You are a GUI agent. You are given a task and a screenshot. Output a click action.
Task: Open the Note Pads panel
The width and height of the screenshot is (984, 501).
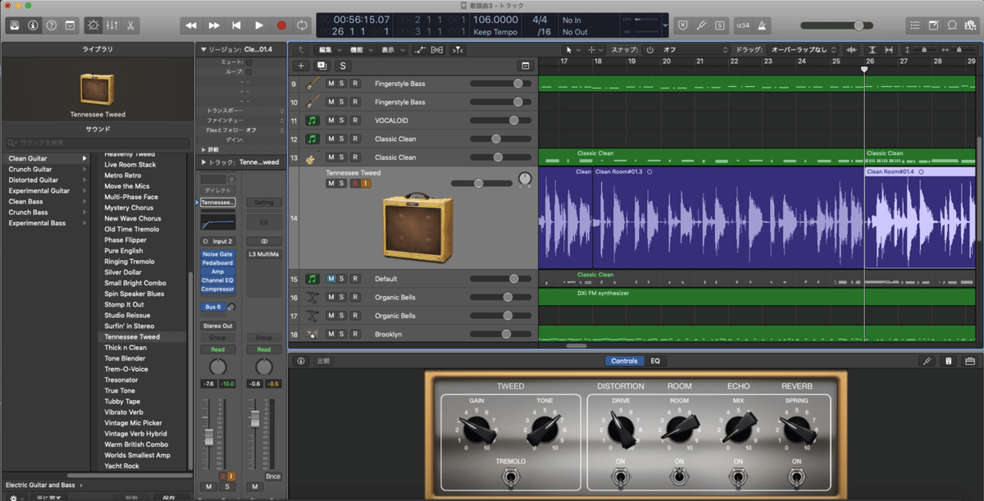coord(933,25)
